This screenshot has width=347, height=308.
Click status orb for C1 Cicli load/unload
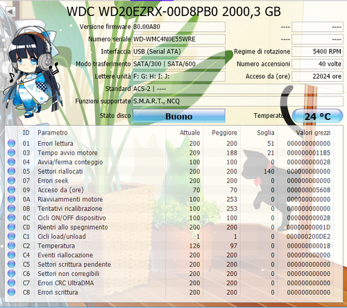pos(11,237)
